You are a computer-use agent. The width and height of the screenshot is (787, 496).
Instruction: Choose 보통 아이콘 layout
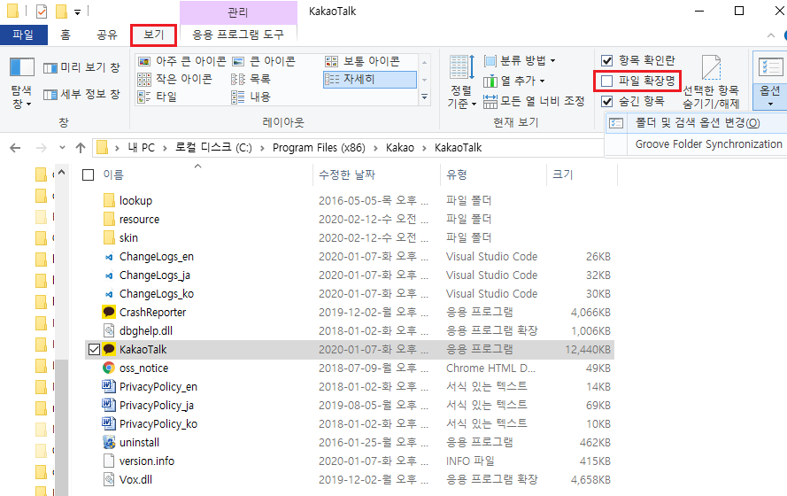[x=362, y=61]
